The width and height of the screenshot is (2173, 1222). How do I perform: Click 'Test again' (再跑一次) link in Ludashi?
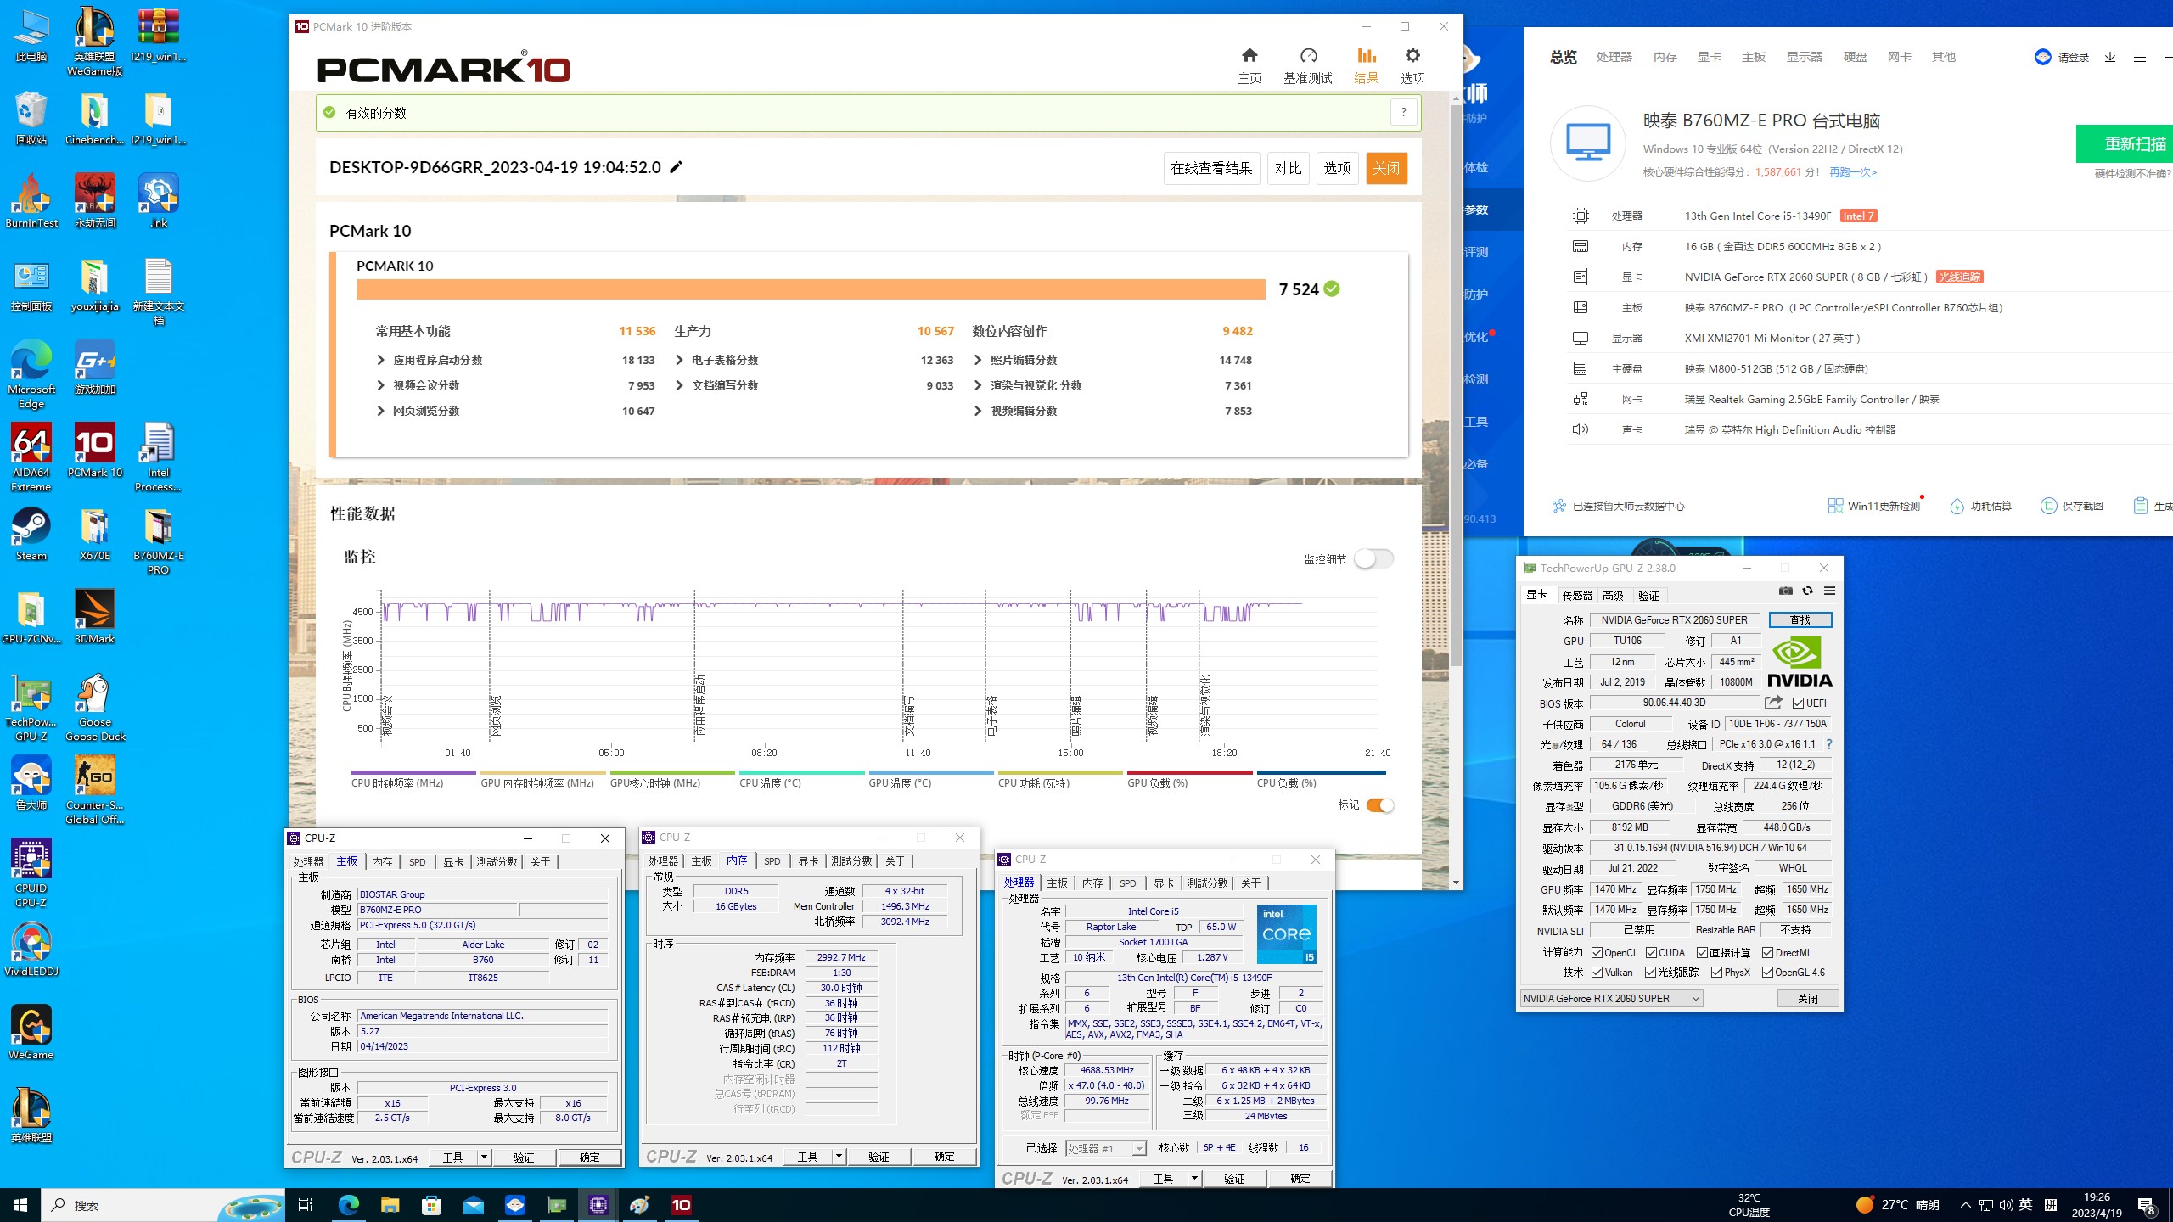[x=1852, y=171]
